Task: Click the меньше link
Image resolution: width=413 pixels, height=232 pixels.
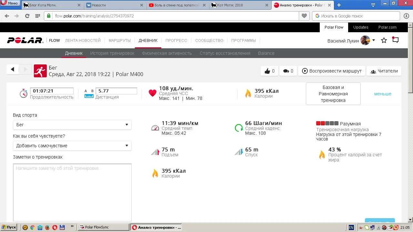Action: [x=383, y=94]
